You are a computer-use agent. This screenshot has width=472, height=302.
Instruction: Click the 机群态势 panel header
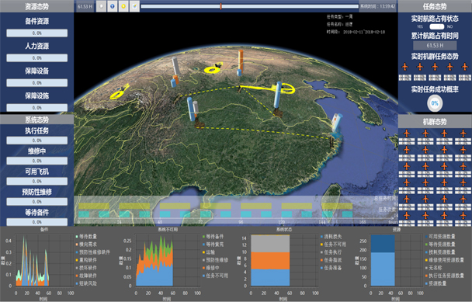coord(435,122)
